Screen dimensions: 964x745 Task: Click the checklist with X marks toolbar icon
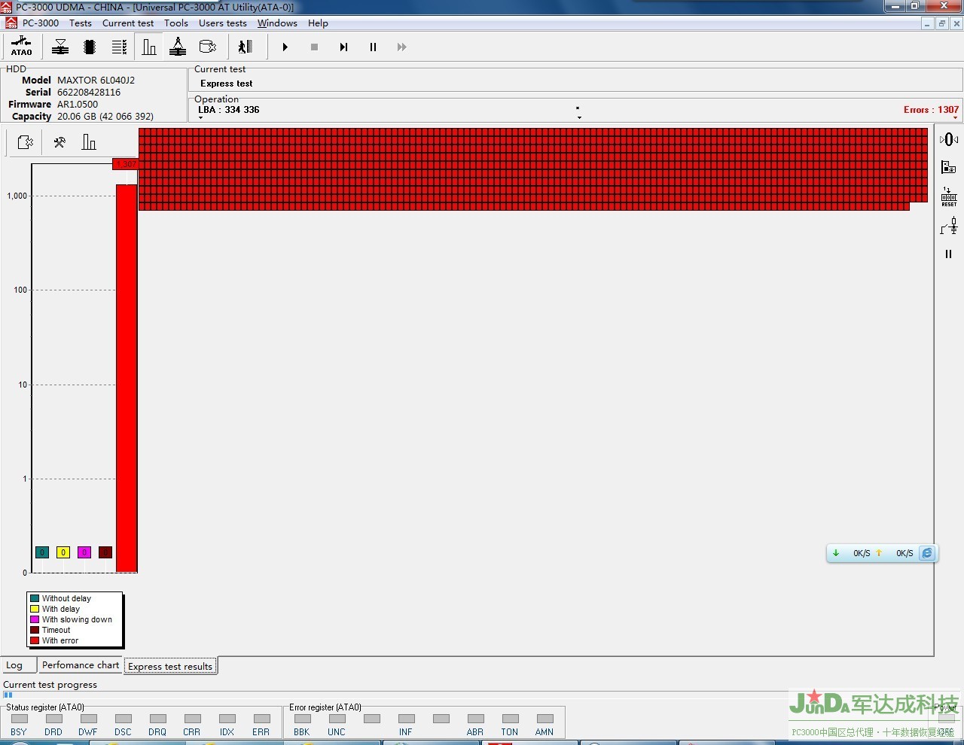[x=119, y=47]
